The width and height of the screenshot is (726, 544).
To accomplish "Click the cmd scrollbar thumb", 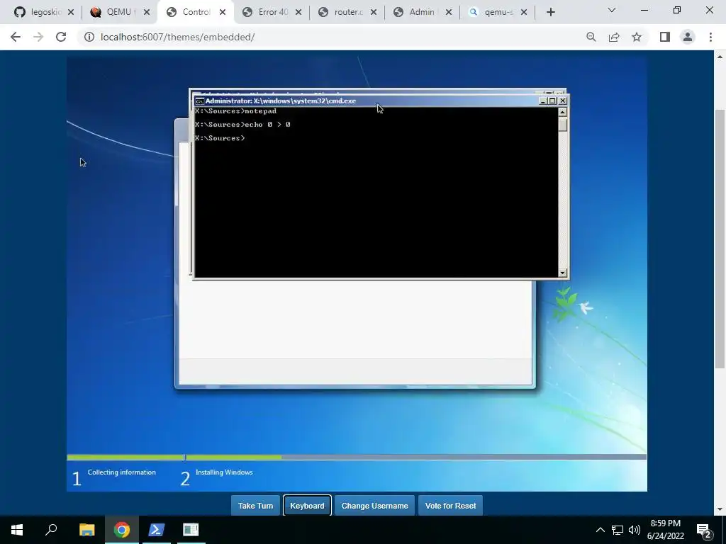I will 562,125.
